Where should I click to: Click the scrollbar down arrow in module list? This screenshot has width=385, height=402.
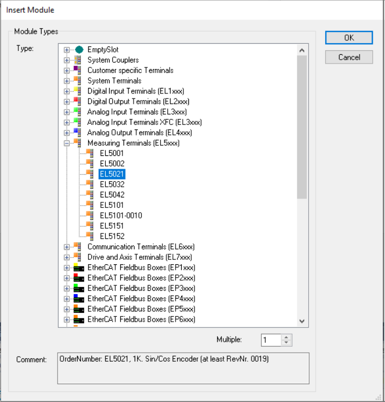302,321
